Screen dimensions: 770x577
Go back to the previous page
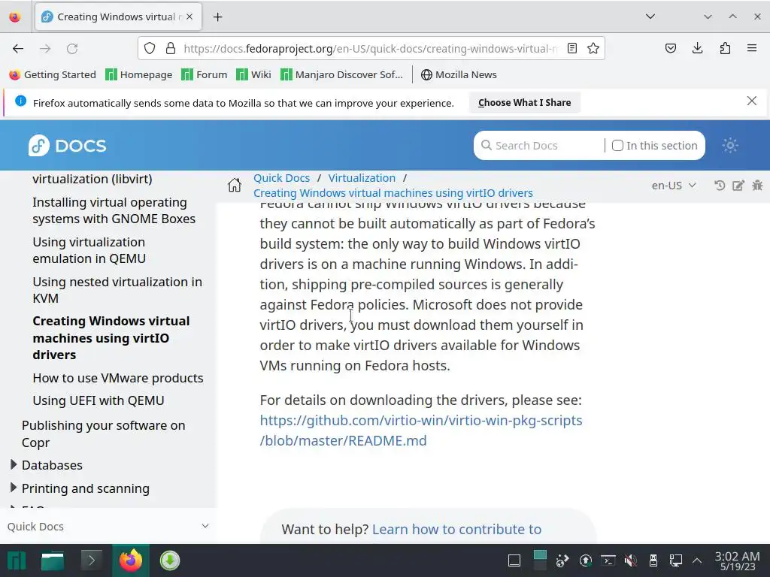(x=18, y=49)
